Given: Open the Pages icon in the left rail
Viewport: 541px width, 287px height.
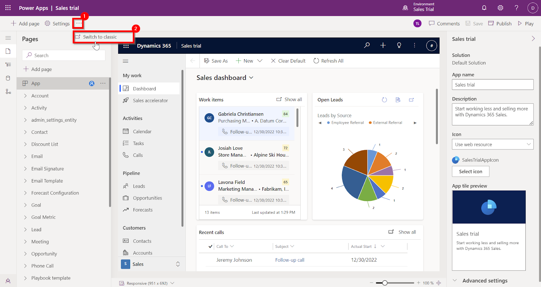Looking at the screenshot, I should (x=8, y=51).
